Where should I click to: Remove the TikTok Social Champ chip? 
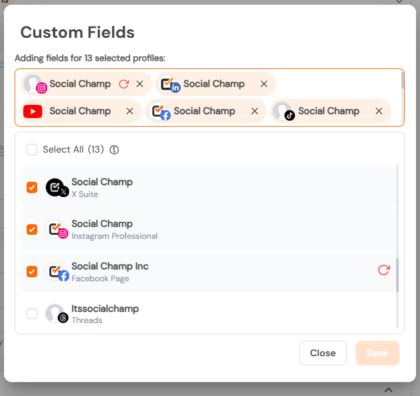379,111
